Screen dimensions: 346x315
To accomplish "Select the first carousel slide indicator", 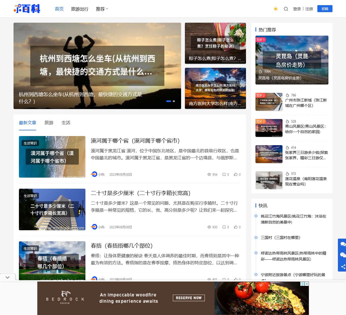I will tap(169, 101).
